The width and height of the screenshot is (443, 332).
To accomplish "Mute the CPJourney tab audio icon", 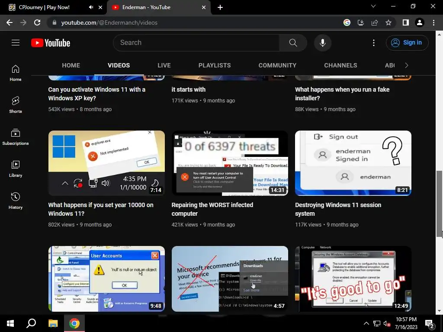I will (x=91, y=7).
